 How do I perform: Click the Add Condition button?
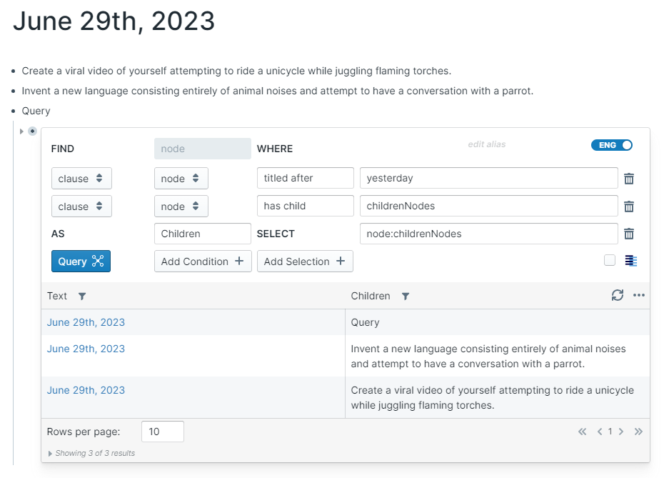pos(203,262)
